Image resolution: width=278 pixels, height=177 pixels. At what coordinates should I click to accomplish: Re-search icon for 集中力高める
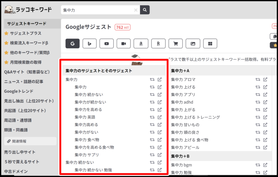tap(152, 125)
